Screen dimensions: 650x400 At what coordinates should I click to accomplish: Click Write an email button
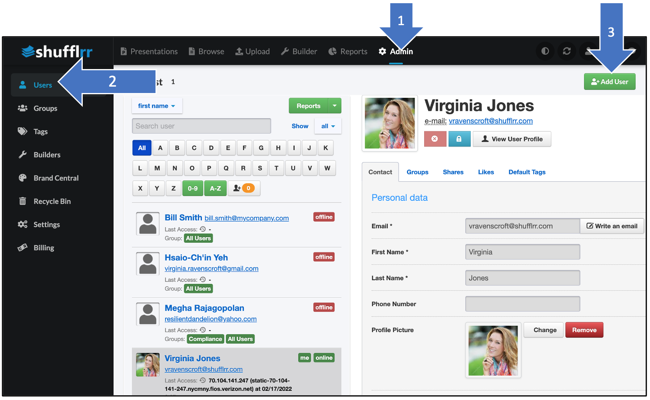click(x=612, y=226)
